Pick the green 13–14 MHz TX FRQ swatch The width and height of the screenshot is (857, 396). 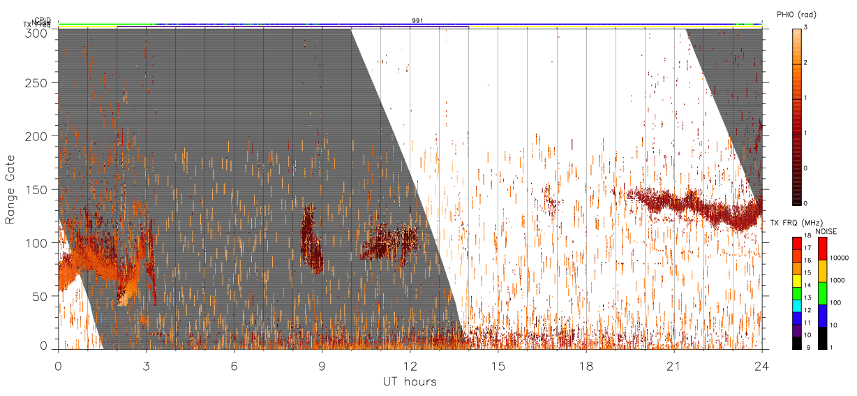point(796,293)
